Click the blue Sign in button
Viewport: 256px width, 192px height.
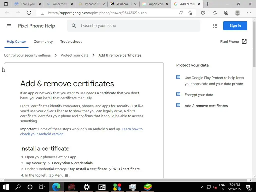pos(235,26)
